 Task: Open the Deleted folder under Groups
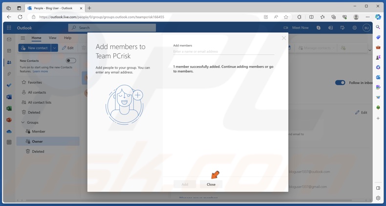(x=48, y=151)
